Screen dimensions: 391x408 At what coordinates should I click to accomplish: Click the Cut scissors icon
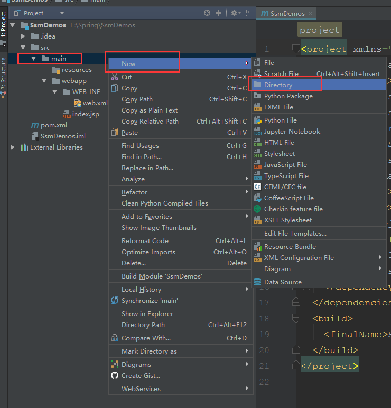click(115, 77)
